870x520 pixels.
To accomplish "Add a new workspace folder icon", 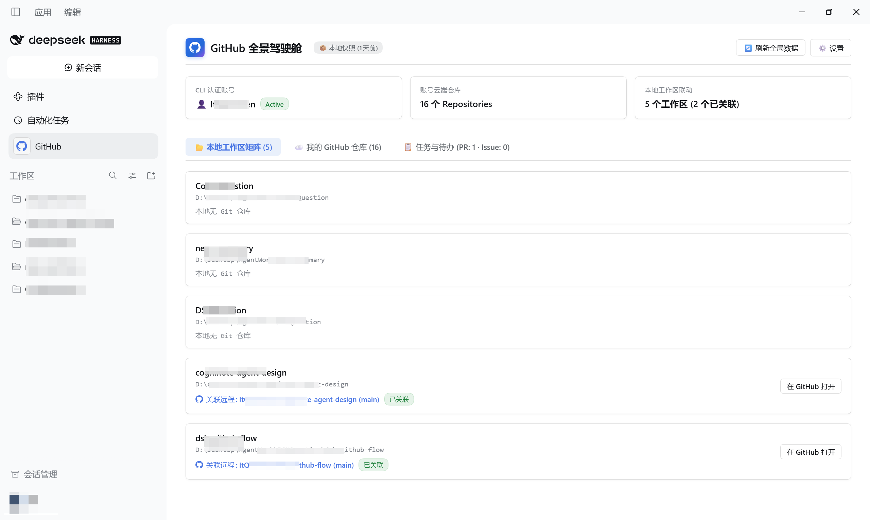I will click(x=151, y=176).
